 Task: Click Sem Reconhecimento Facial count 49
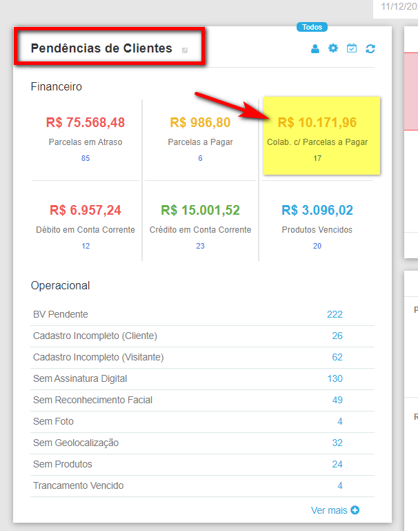click(x=337, y=400)
